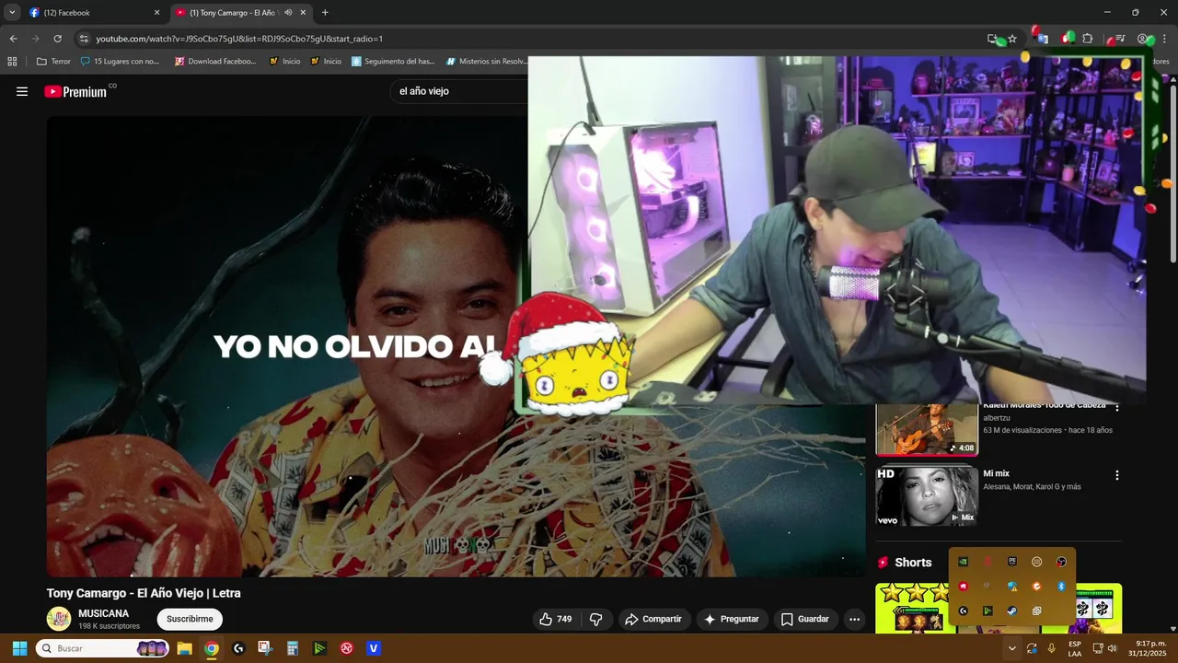The image size is (1178, 663).
Task: Open Epic Games tray icon
Action: (1012, 562)
